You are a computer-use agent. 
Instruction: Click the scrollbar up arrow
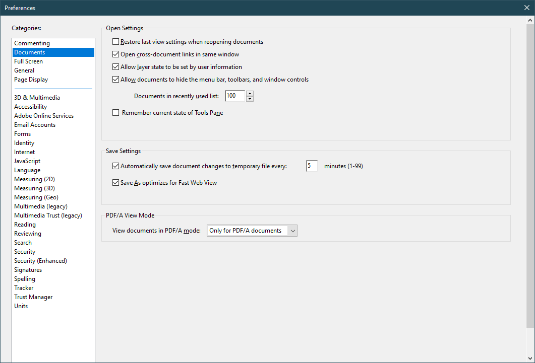(530, 20)
